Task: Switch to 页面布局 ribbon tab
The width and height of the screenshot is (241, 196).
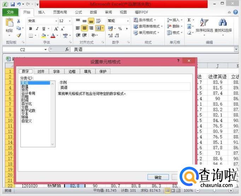Action: tap(60, 12)
